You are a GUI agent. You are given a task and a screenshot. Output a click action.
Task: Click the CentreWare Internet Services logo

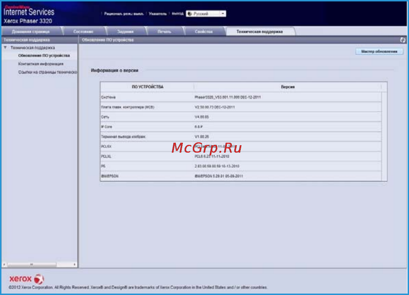click(x=29, y=10)
